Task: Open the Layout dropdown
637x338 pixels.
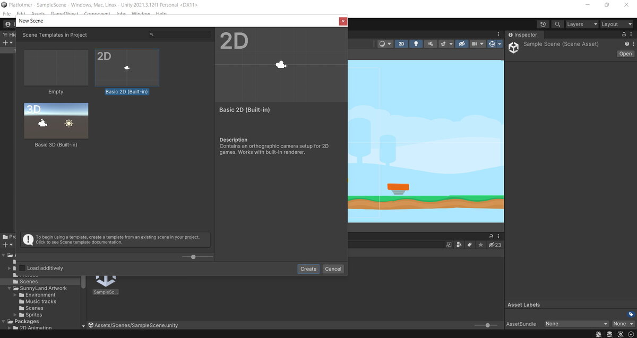Action: pos(616,24)
